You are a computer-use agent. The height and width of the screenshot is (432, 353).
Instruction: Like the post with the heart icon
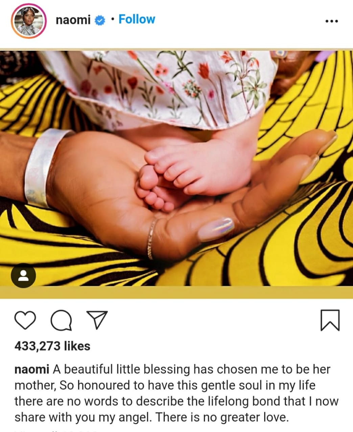coord(25,320)
